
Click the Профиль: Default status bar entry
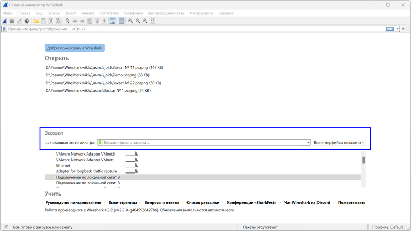pyautogui.click(x=387, y=227)
